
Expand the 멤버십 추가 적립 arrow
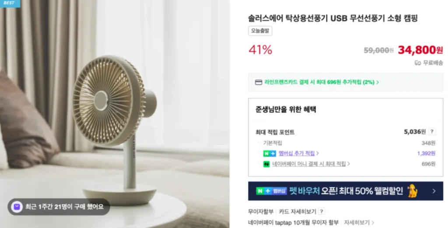click(x=318, y=153)
